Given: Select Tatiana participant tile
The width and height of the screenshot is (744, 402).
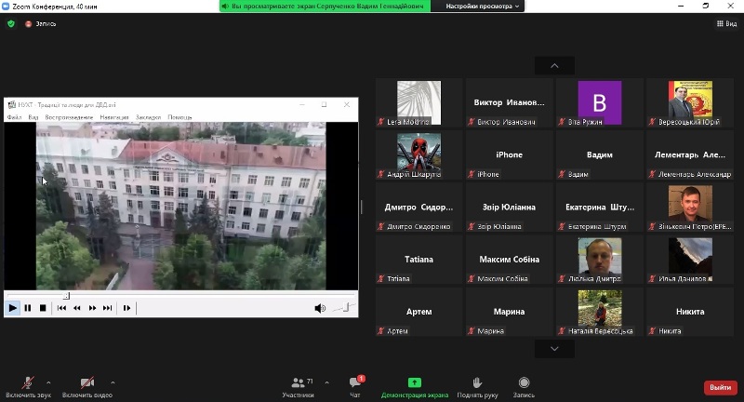Looking at the screenshot, I should [419, 260].
